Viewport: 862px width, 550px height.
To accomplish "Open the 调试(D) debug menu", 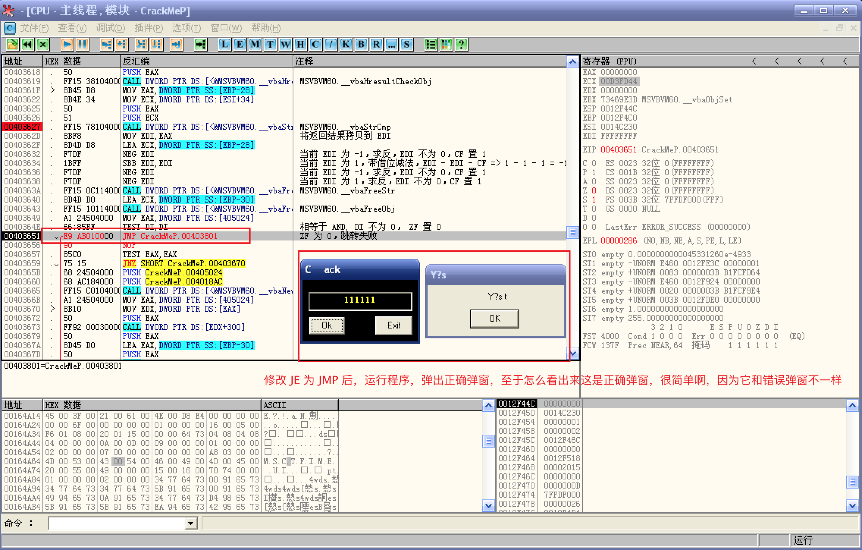I will click(110, 28).
